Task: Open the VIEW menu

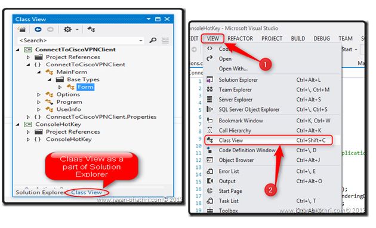Action: click(212, 39)
